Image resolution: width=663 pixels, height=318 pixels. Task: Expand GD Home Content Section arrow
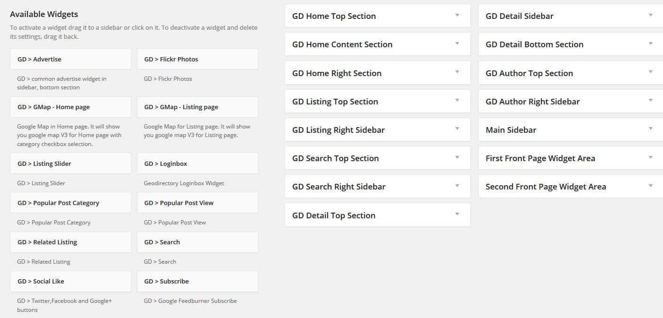(x=457, y=44)
